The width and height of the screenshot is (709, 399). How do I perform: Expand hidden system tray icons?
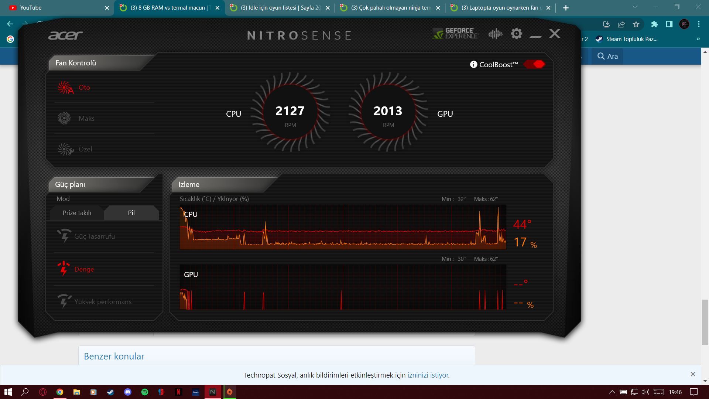click(612, 392)
